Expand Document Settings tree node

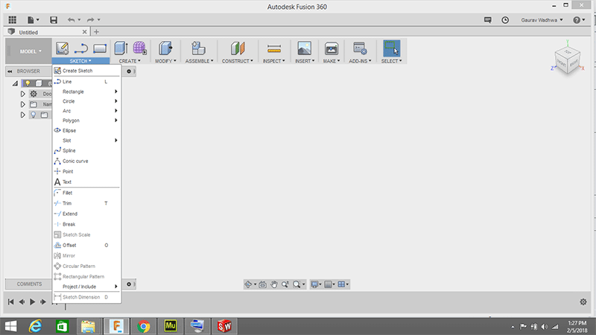[x=23, y=94]
